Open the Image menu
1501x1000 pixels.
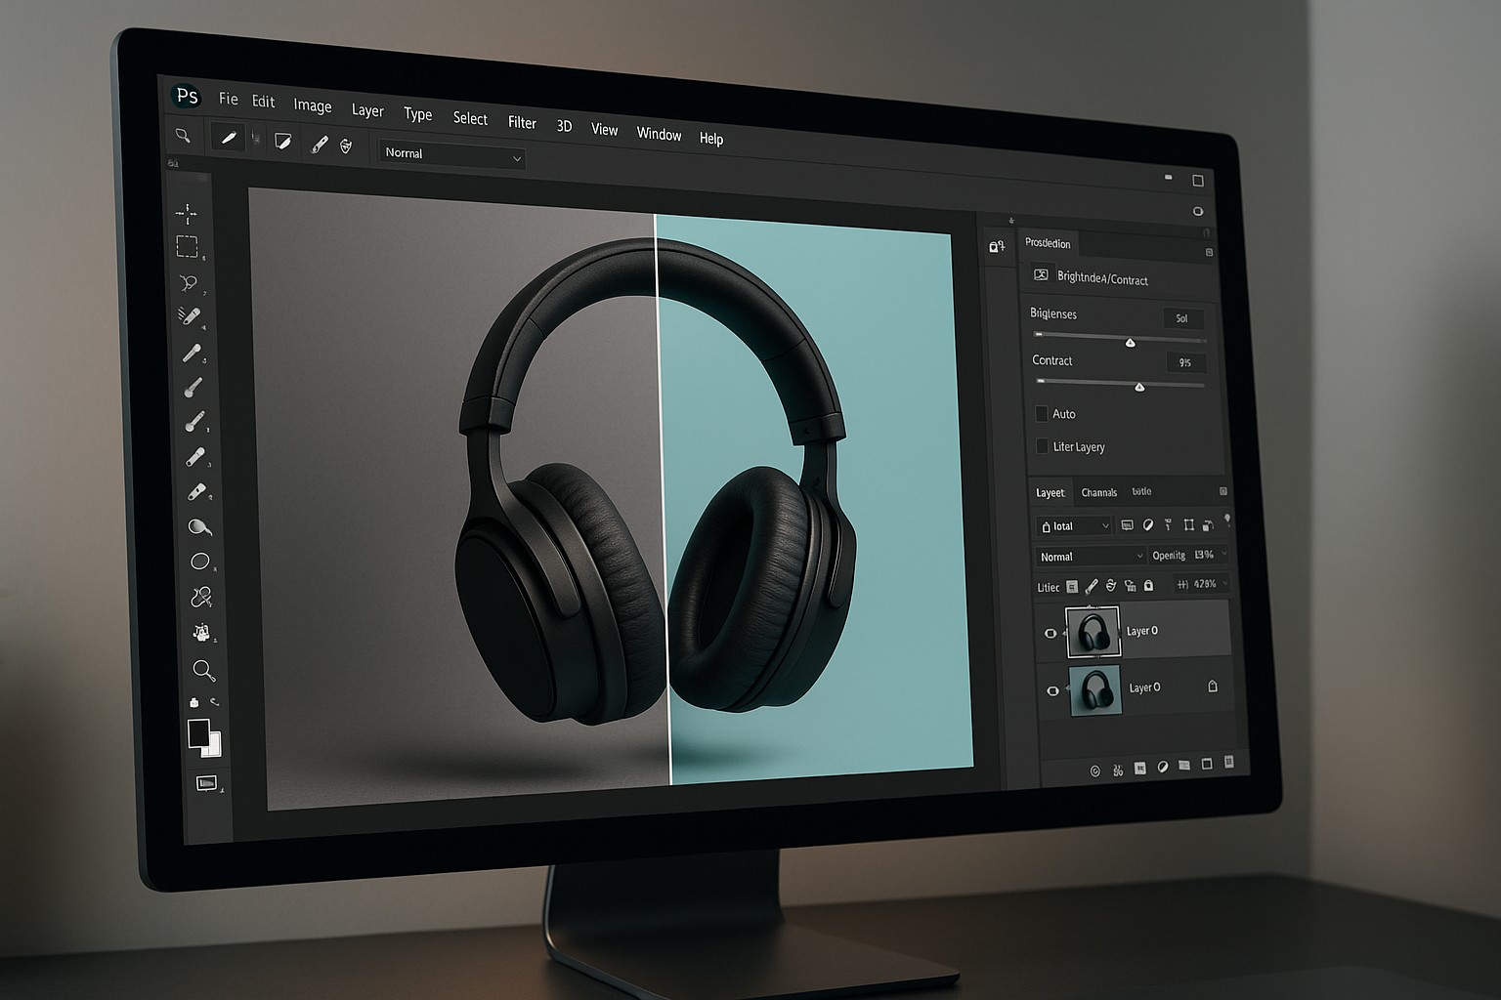click(x=313, y=105)
